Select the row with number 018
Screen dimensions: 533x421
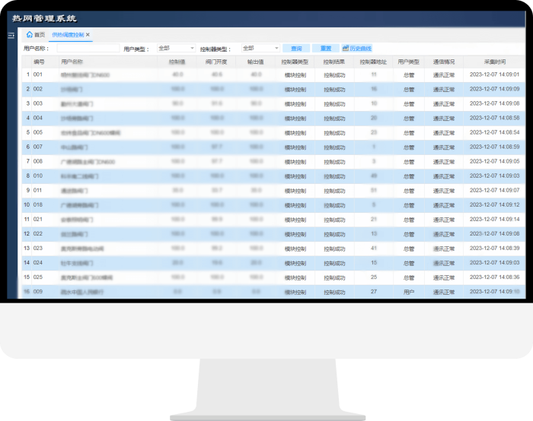pos(38,204)
